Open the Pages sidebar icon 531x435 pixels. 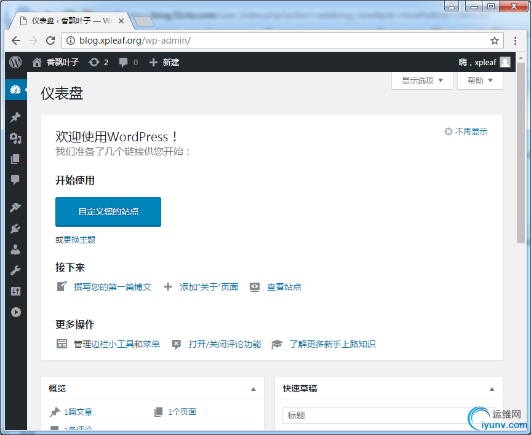[15, 159]
